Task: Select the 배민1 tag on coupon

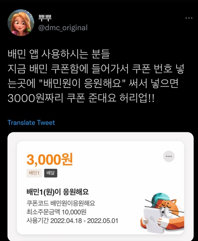Action: 34,173
